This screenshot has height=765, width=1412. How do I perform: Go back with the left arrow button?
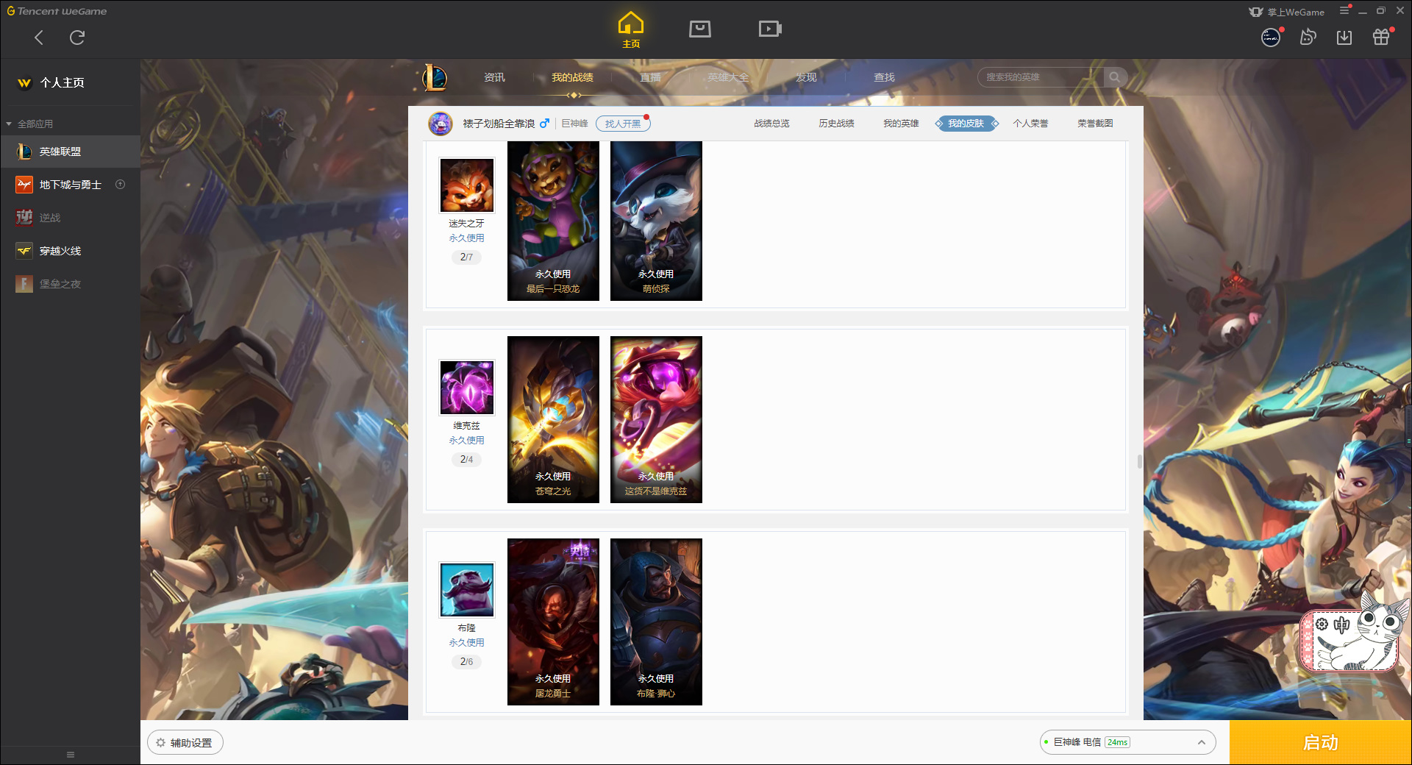[x=39, y=38]
